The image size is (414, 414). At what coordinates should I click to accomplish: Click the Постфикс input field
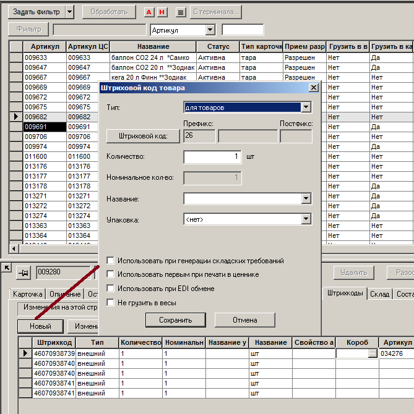point(296,136)
